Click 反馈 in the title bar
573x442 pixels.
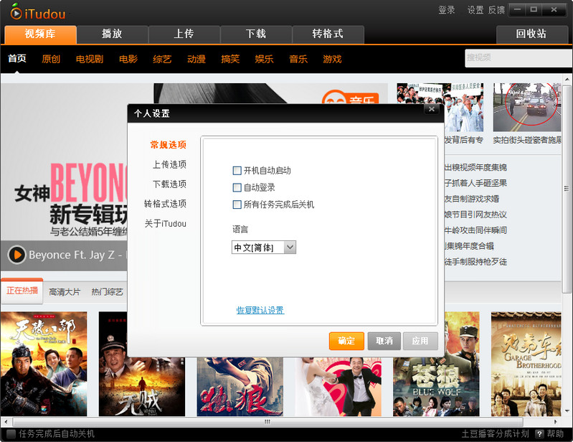coord(497,10)
